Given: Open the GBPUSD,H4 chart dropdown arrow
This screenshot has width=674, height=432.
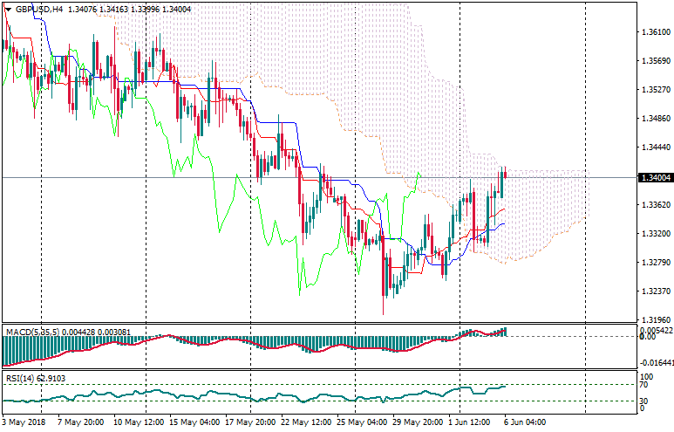Looking at the screenshot, I should click(x=8, y=8).
